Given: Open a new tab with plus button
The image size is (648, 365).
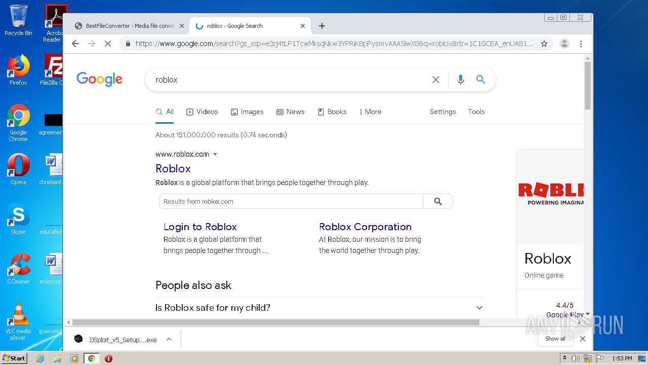Looking at the screenshot, I should coord(322,26).
